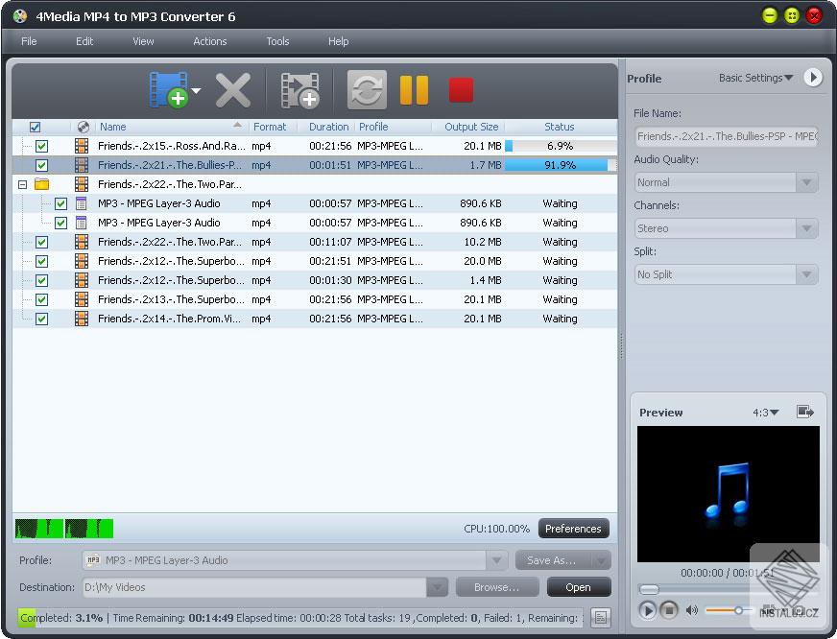Collapse the Friends 2x22 folder group
This screenshot has width=837, height=639.
[22, 184]
